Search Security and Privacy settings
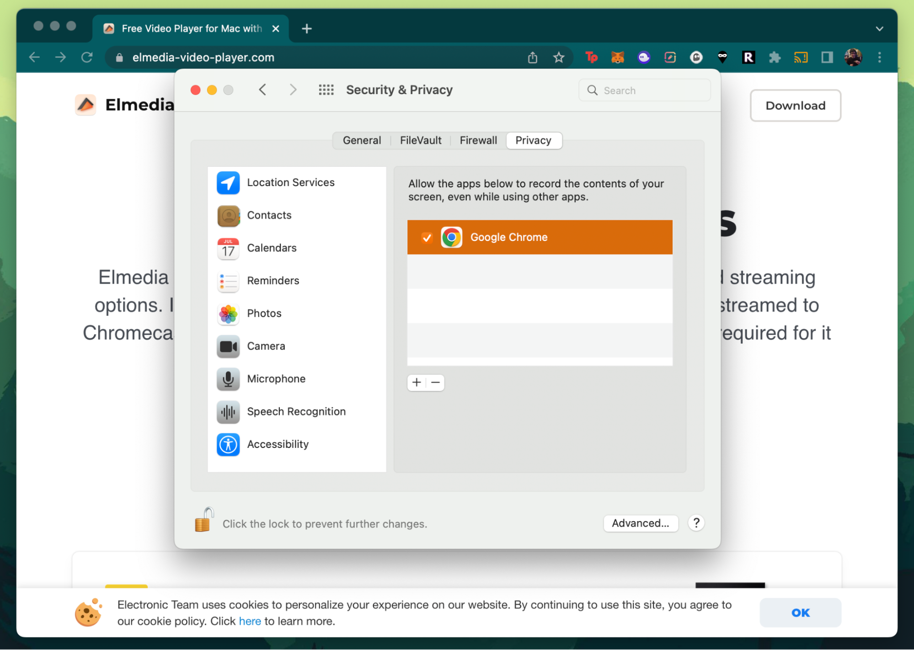Viewport: 914px width, 650px height. [646, 90]
